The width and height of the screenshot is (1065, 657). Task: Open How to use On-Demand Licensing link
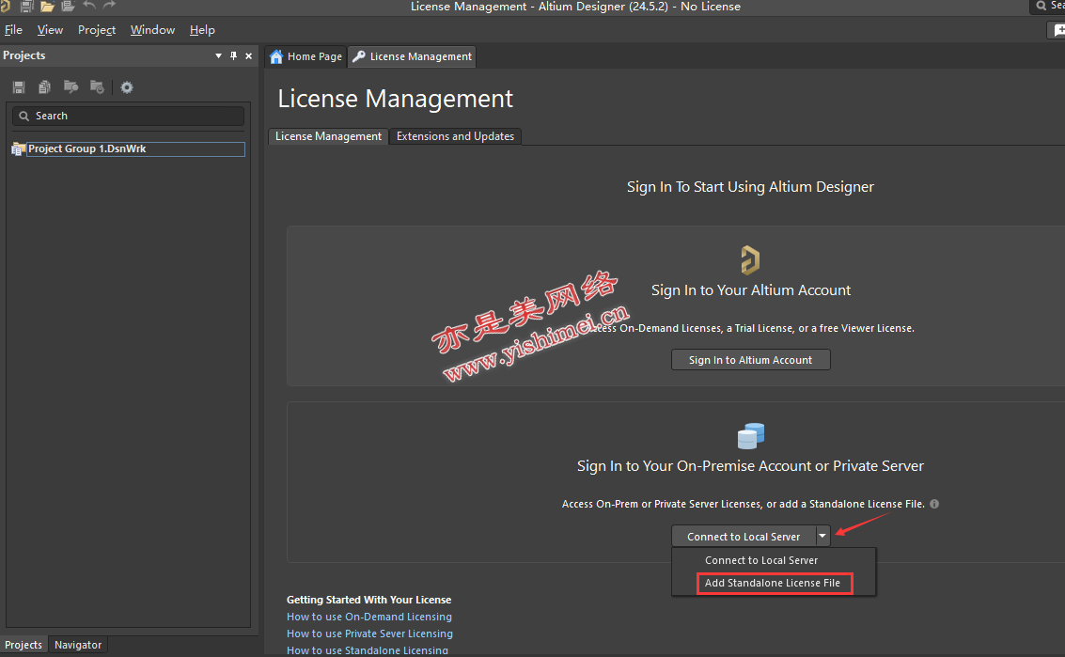click(x=369, y=617)
